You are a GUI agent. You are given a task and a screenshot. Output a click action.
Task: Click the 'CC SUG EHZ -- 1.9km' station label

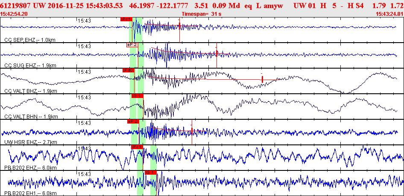tap(30, 66)
